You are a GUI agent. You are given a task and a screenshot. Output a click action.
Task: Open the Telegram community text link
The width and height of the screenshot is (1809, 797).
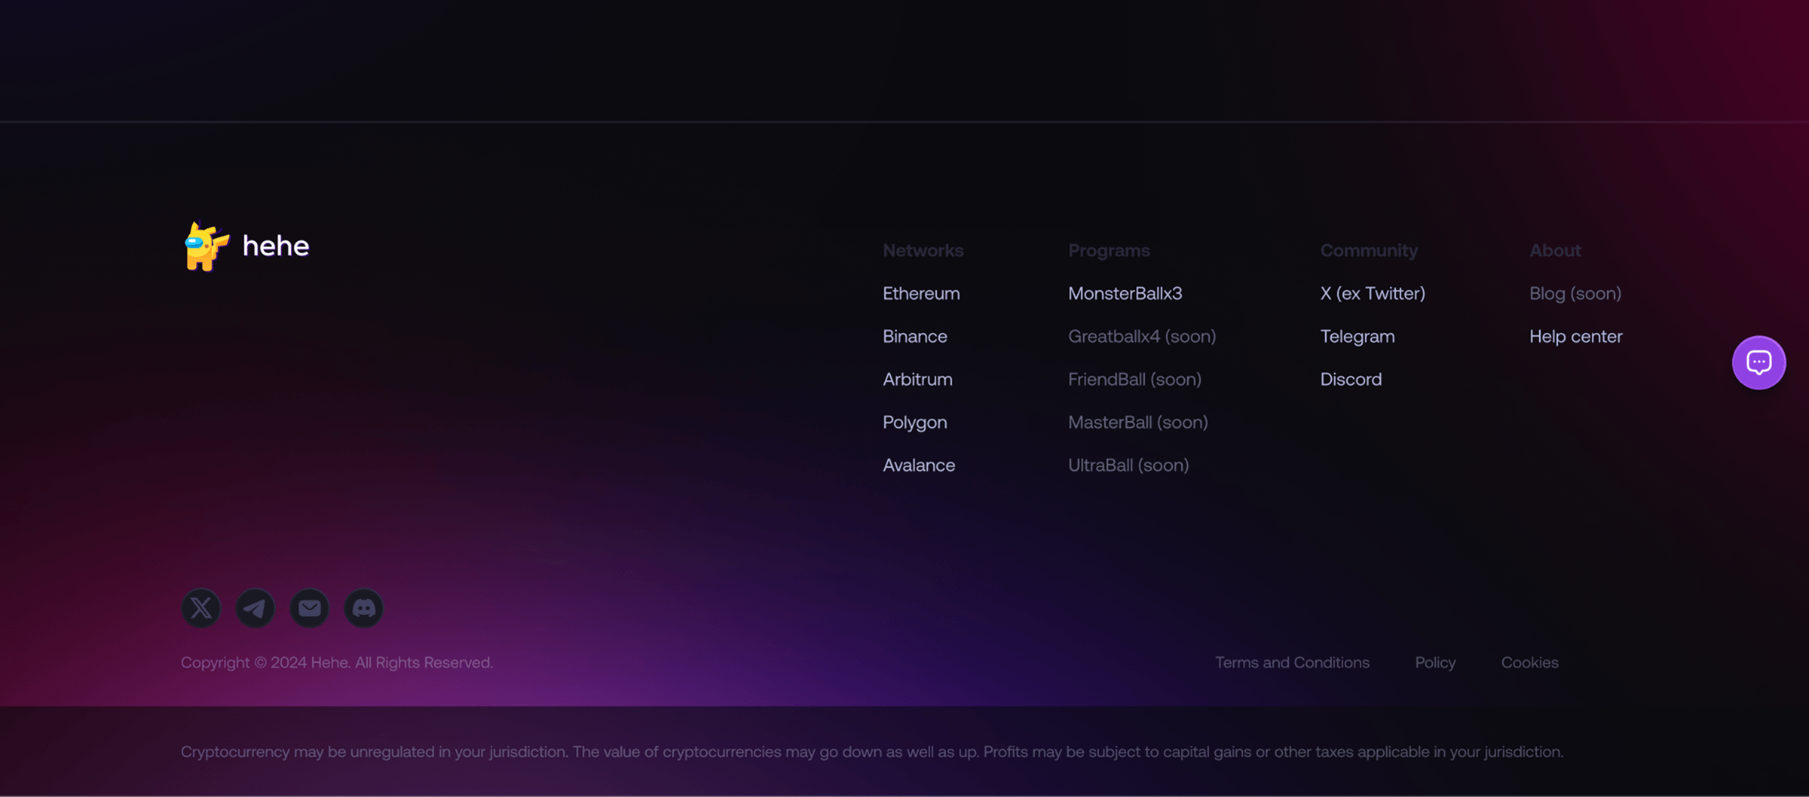tap(1358, 336)
